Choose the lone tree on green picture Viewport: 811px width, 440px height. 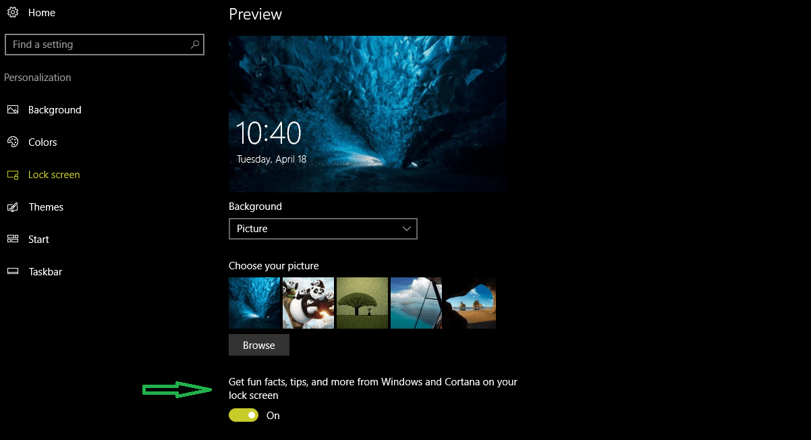[x=362, y=303]
